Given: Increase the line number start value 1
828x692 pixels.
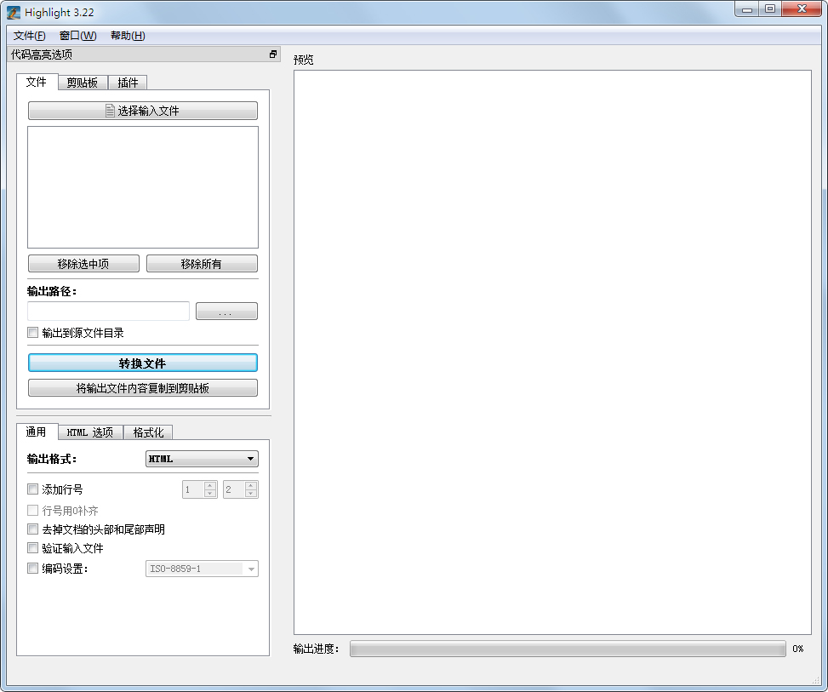Looking at the screenshot, I should (x=210, y=485).
